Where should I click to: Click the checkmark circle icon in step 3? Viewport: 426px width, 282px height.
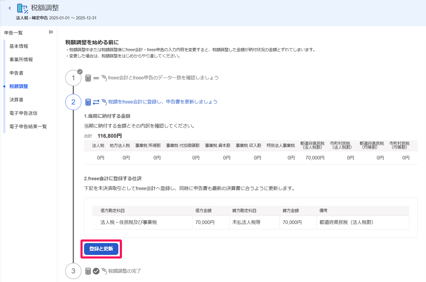pyautogui.click(x=96, y=271)
